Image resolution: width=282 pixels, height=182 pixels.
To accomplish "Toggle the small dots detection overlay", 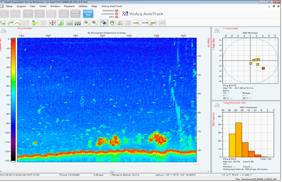I will (x=69, y=23).
